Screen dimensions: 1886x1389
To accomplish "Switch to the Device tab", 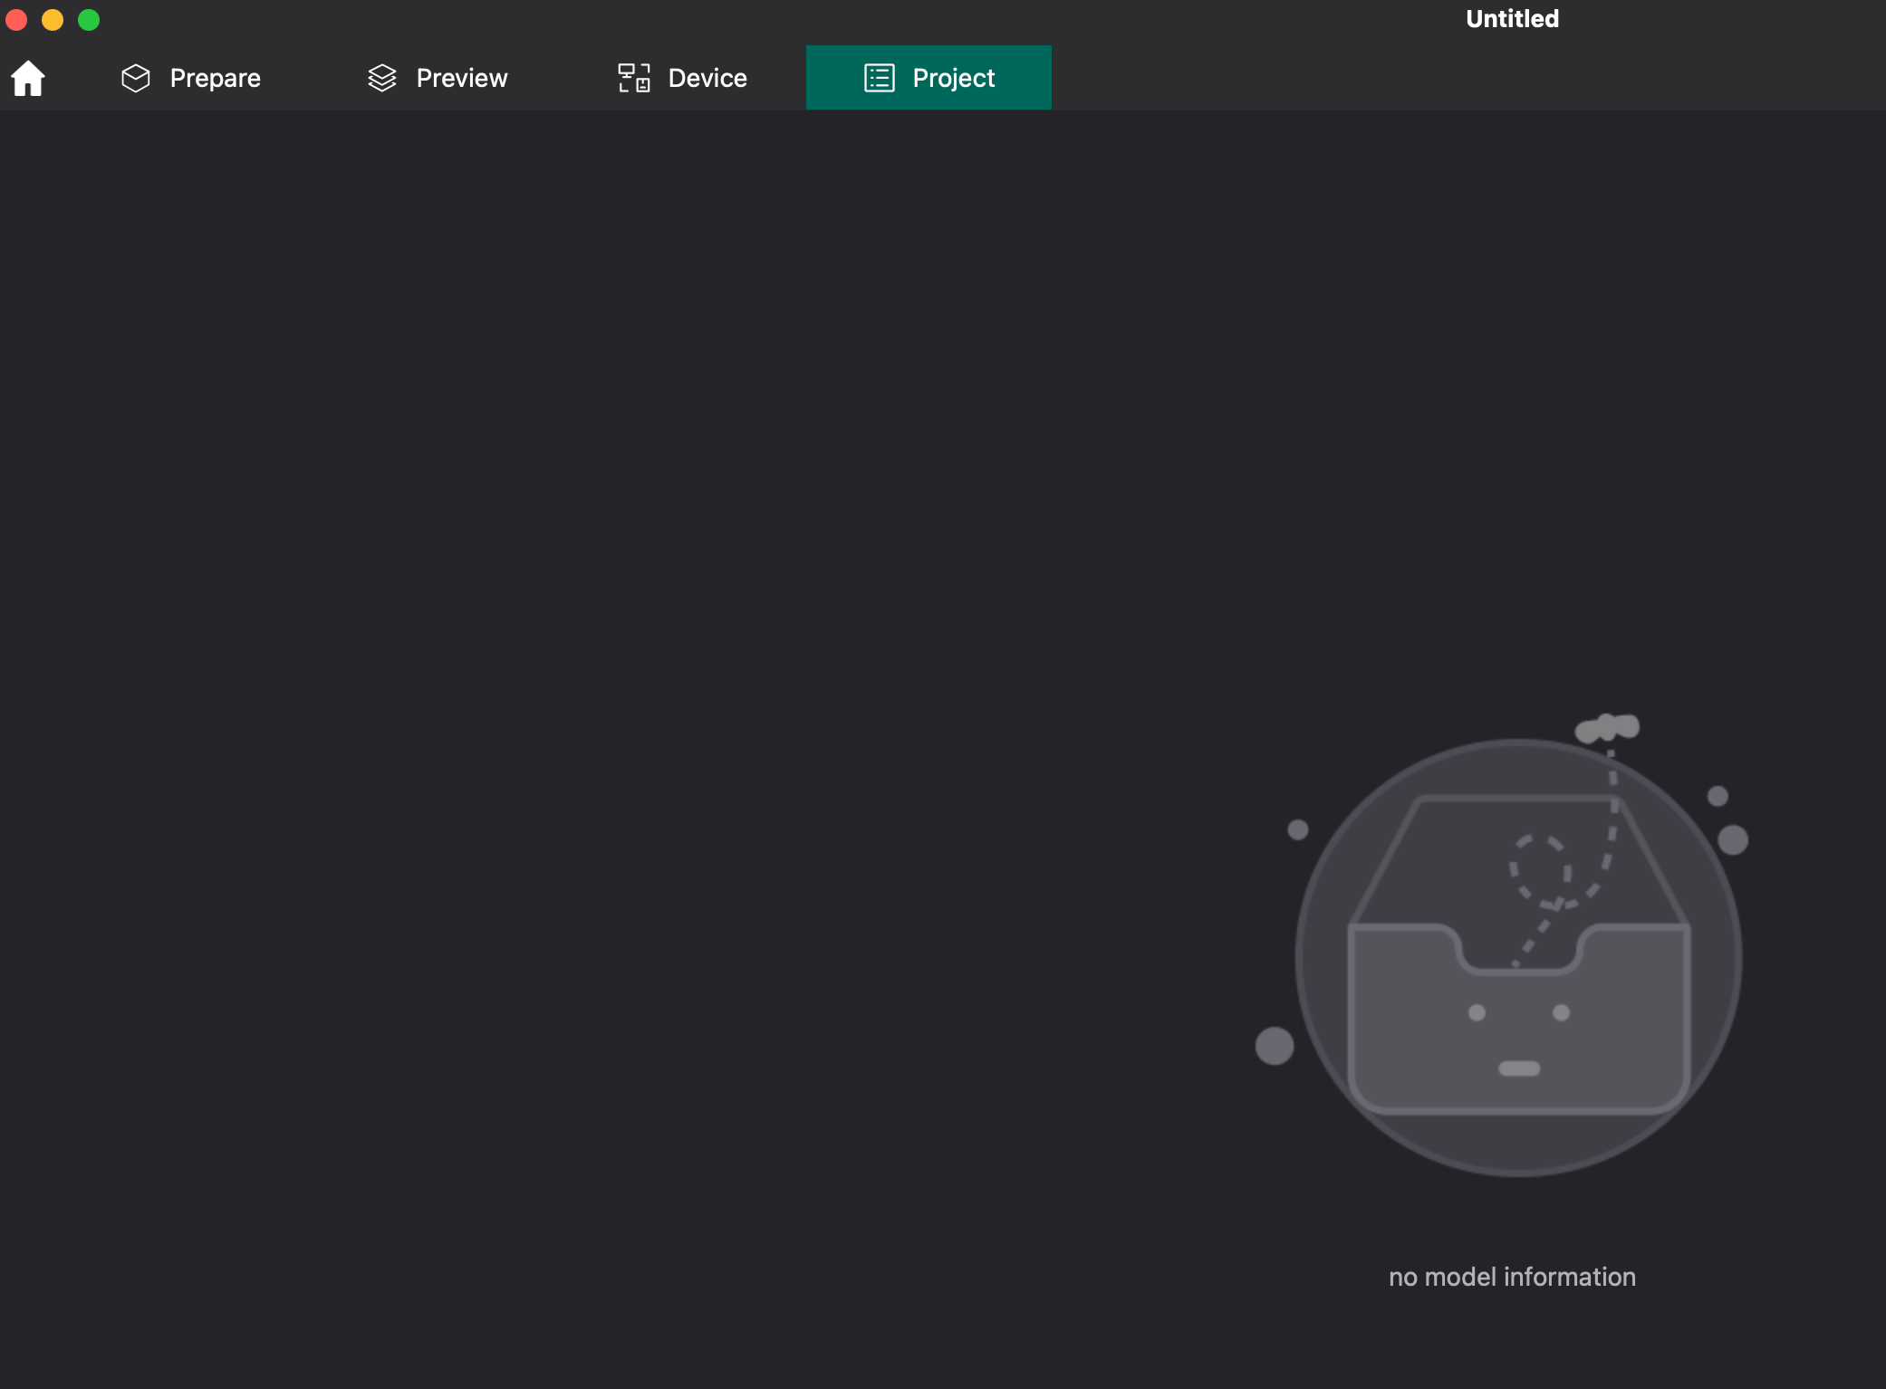I will (707, 77).
